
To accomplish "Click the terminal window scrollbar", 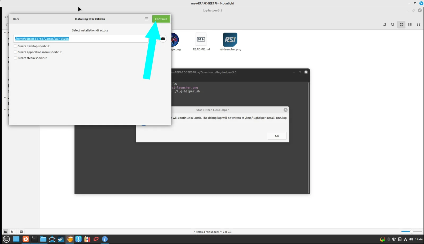I will point(308,137).
